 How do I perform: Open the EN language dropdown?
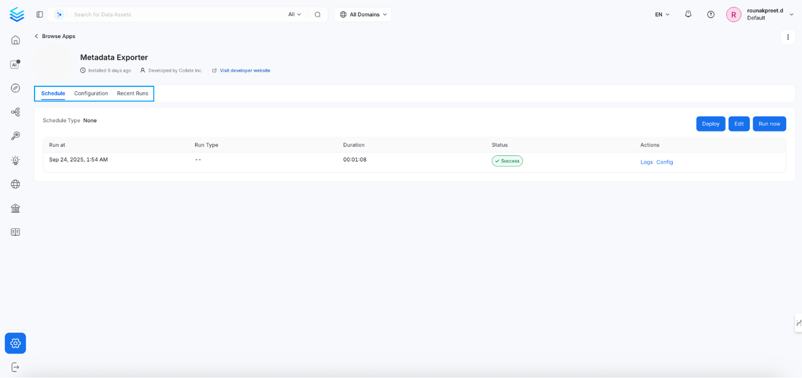pyautogui.click(x=661, y=14)
